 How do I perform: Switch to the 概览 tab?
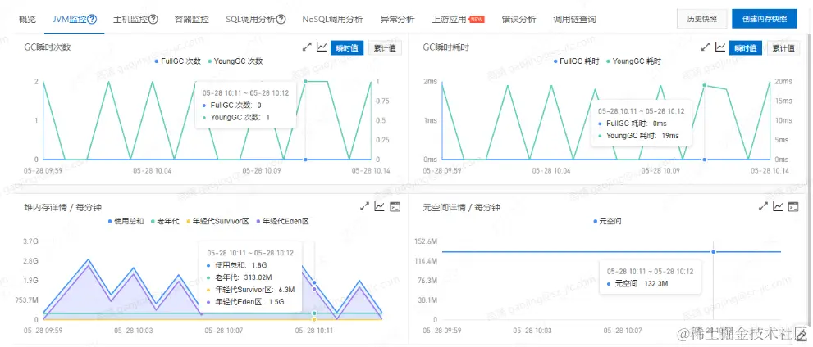(x=27, y=19)
